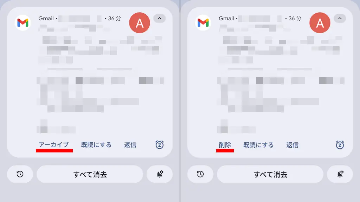This screenshot has width=360, height=202.
Task: Tap the Gmail app icon in right notification
Action: 203,23
